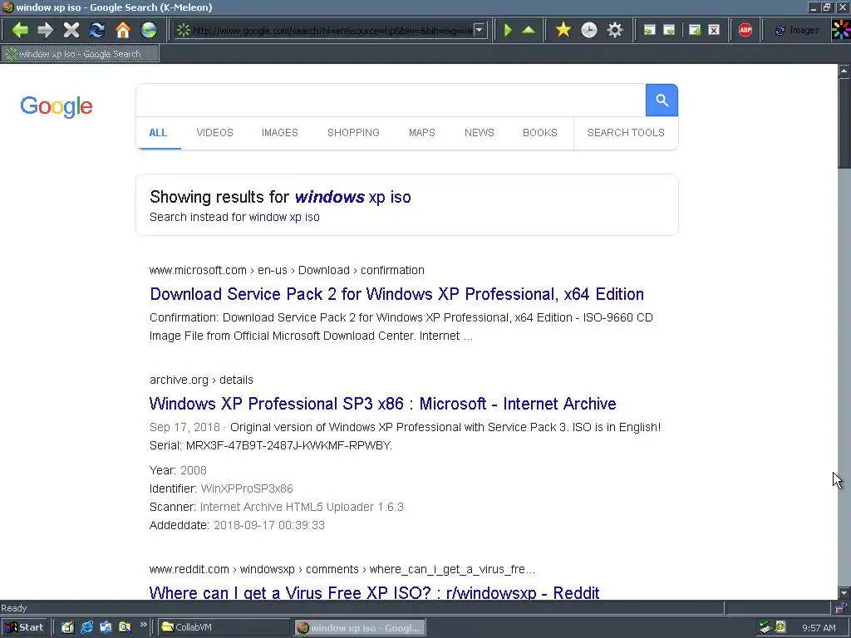This screenshot has width=851, height=638.
Task: Open the Windows Start menu
Action: tap(24, 627)
